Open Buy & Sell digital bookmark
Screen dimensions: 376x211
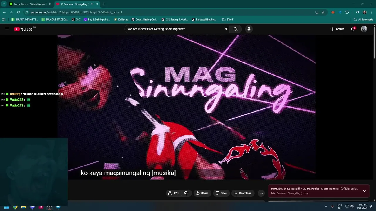[x=97, y=20]
